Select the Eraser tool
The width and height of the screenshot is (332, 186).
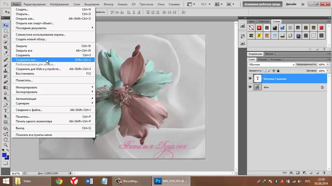[x=5, y=82]
